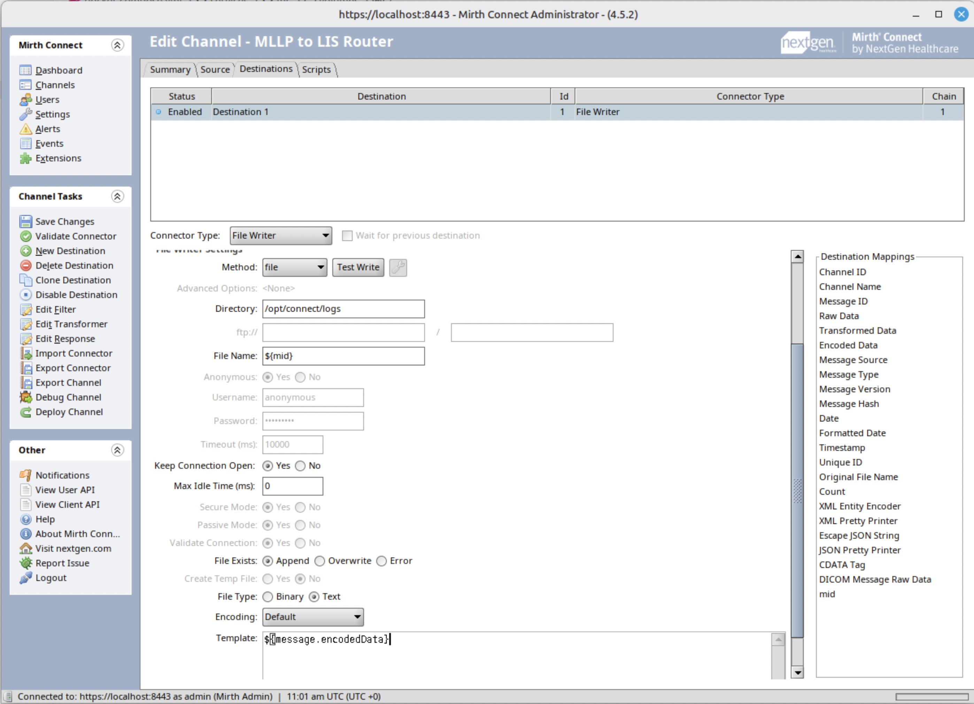Open Report Issue
The image size is (974, 704).
62,563
